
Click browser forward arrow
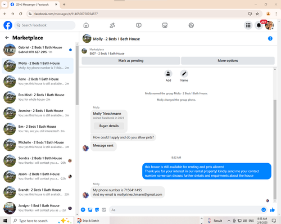pos(12,14)
